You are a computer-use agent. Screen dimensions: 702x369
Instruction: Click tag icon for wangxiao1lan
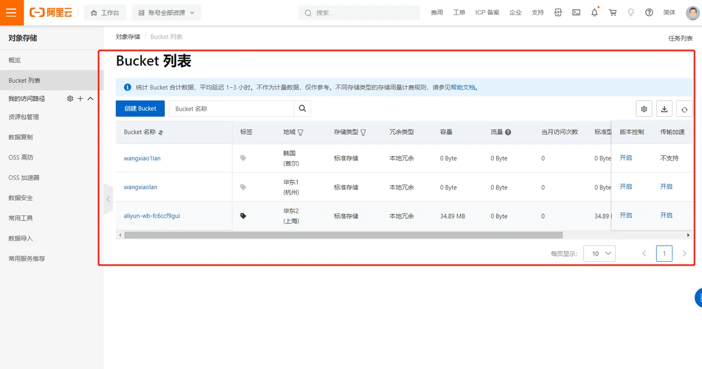243,158
